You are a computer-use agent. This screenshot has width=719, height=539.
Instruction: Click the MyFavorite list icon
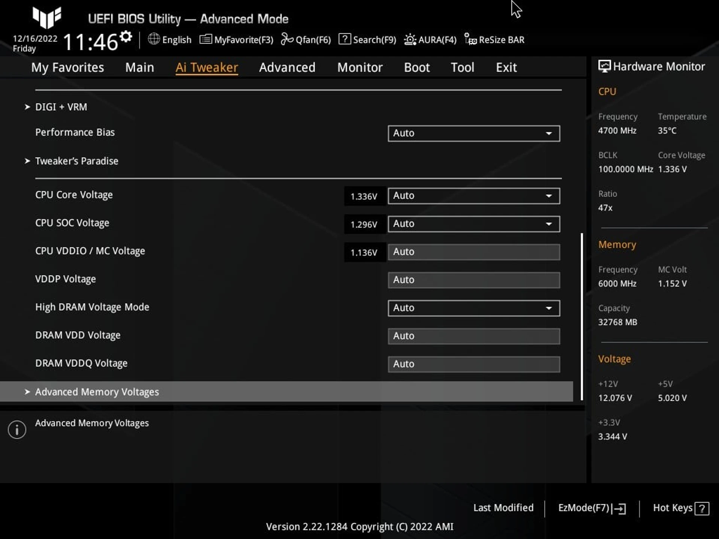pyautogui.click(x=206, y=39)
